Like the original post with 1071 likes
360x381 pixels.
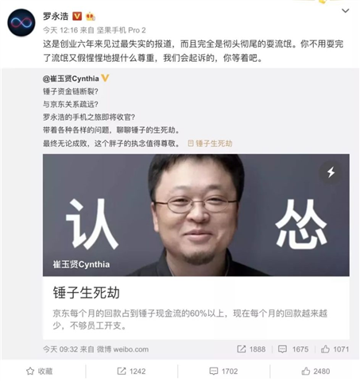point(325,349)
